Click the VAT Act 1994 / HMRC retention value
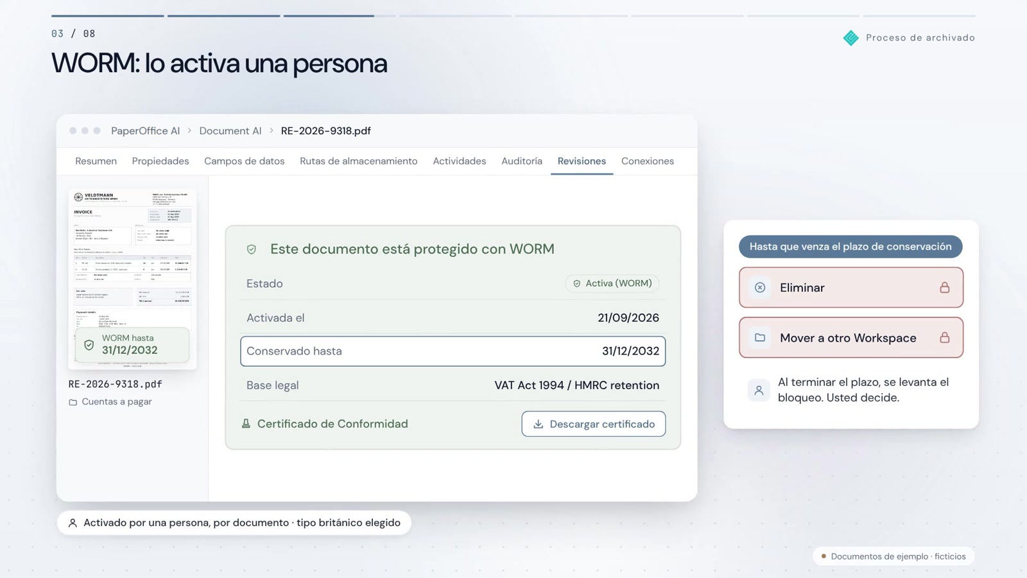 (577, 385)
